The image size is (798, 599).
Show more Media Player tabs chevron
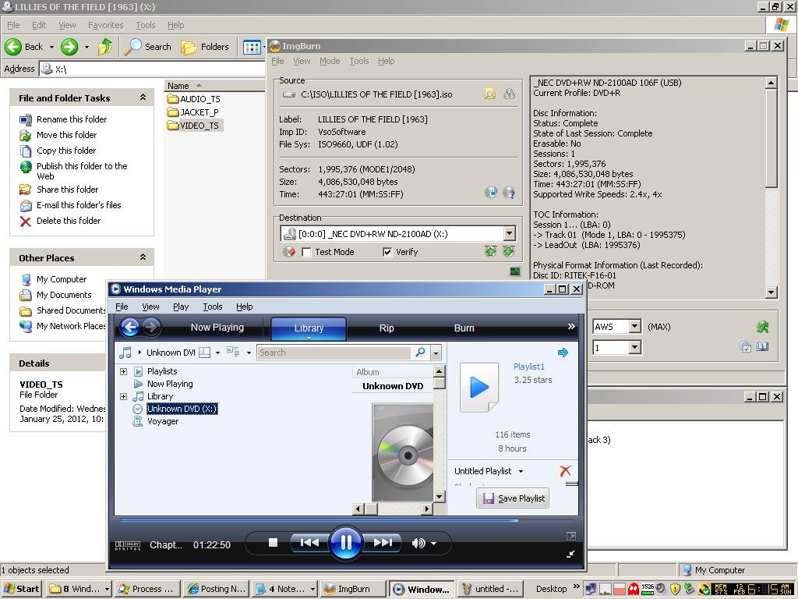click(x=571, y=327)
